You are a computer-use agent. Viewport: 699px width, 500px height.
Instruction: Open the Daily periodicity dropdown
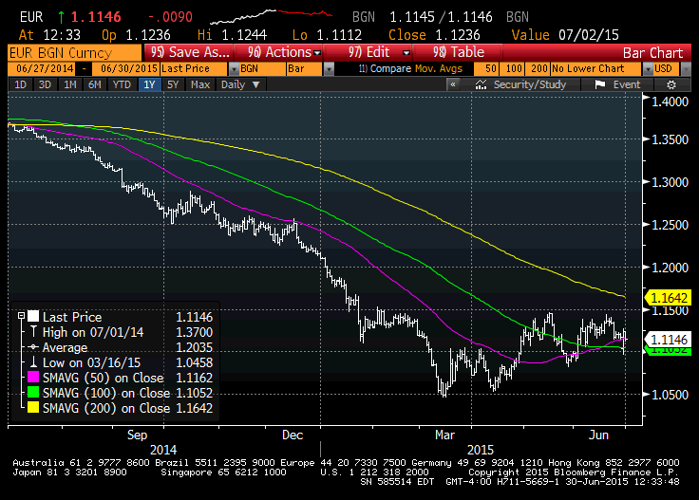[x=239, y=84]
